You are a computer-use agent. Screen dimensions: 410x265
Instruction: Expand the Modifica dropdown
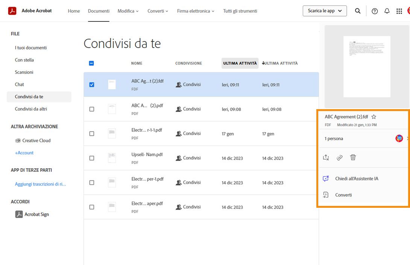point(128,11)
